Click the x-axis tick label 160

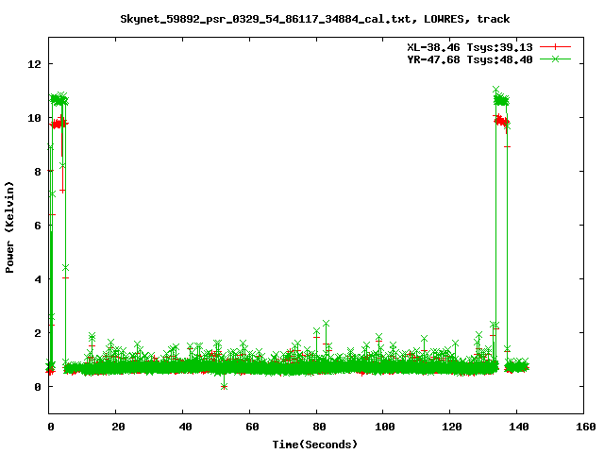tap(585, 427)
